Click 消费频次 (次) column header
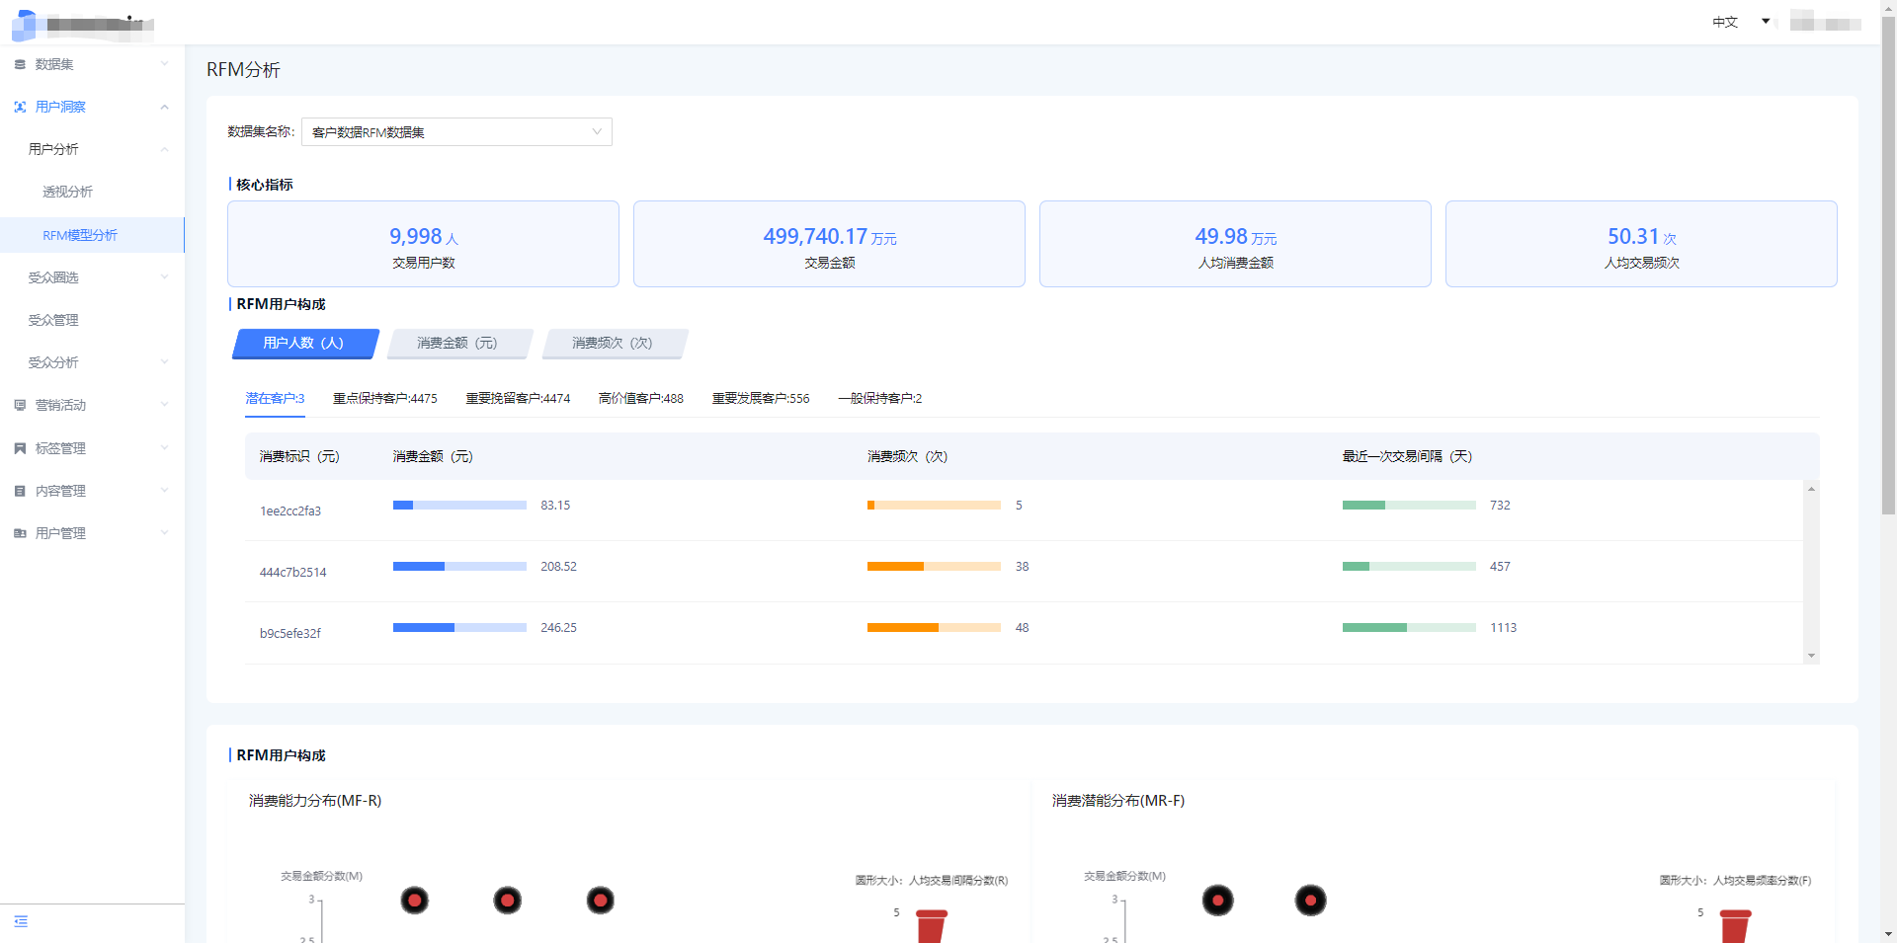This screenshot has width=1897, height=943. (907, 456)
